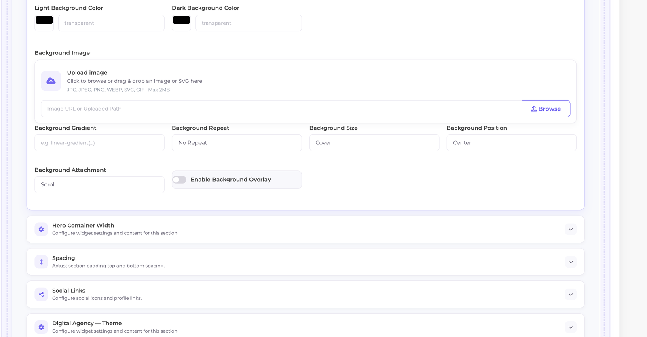Click 'Click to browse or drag & drop' text
This screenshot has height=337, width=647.
[x=135, y=81]
